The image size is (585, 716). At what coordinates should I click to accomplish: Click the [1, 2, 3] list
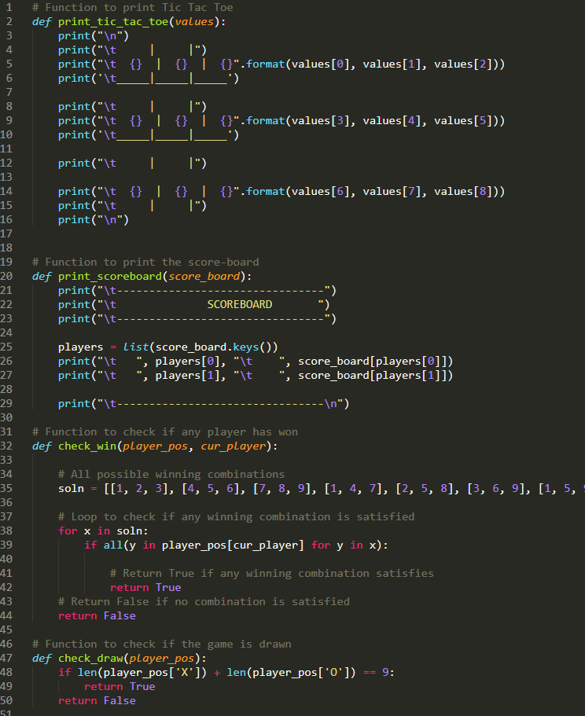coord(139,489)
